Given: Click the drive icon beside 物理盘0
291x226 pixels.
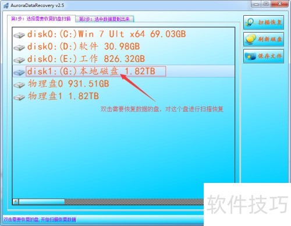Looking at the screenshot, I should click(x=19, y=84).
